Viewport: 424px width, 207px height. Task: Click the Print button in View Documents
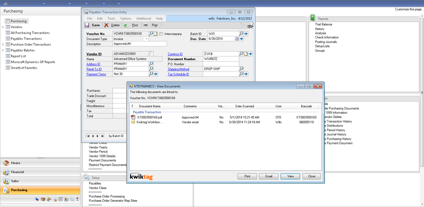click(247, 176)
